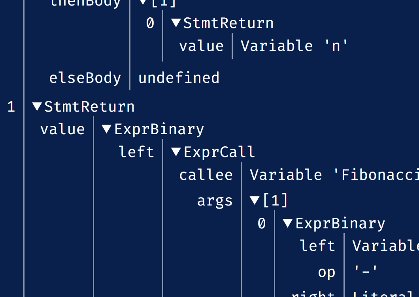Image resolution: width=419 pixels, height=297 pixels.
Task: Select the Variable 'Fibonacci' callee value
Action: 334,175
